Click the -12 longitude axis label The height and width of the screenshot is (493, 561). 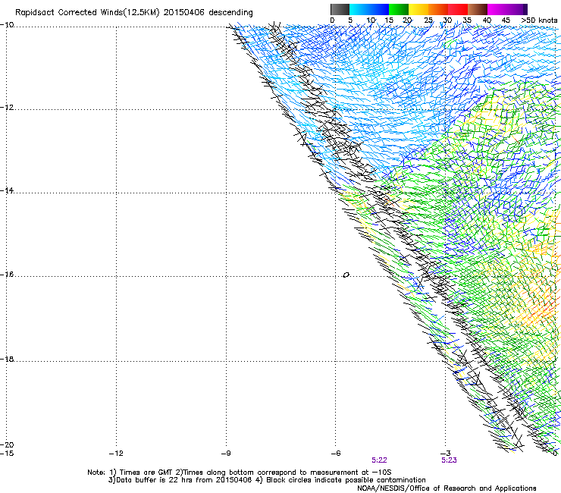coord(116,454)
